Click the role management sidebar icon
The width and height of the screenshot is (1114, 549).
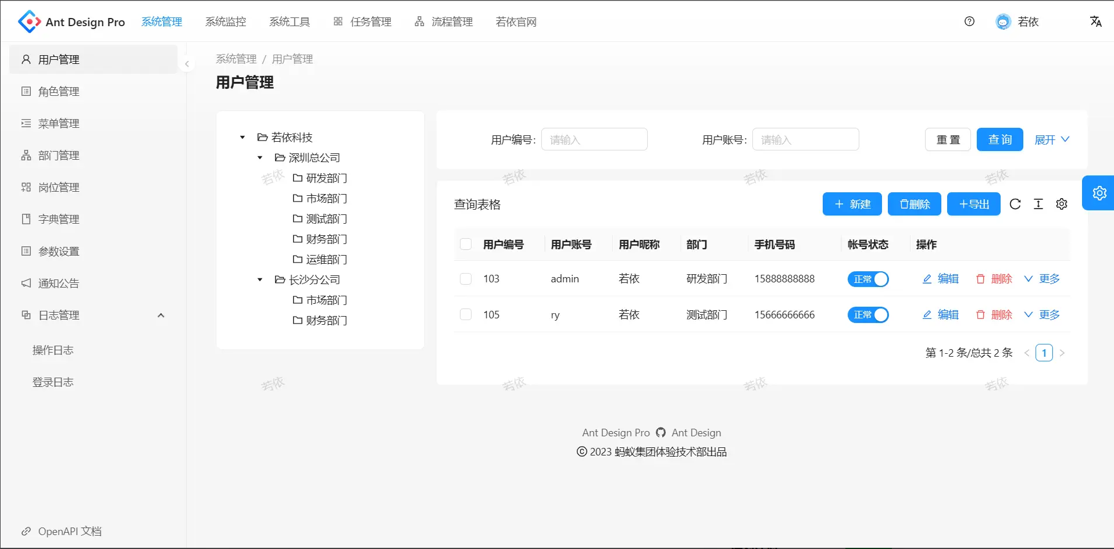coord(26,91)
